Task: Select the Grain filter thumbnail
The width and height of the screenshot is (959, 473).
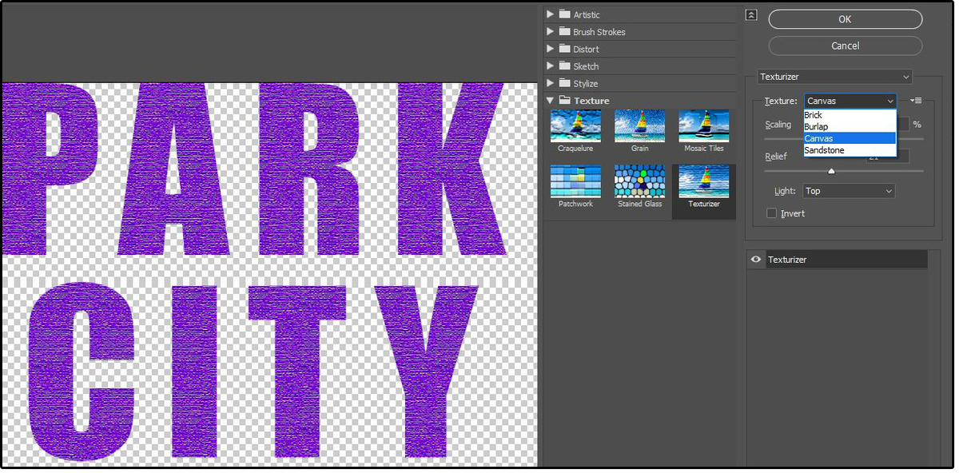Action: [x=639, y=126]
